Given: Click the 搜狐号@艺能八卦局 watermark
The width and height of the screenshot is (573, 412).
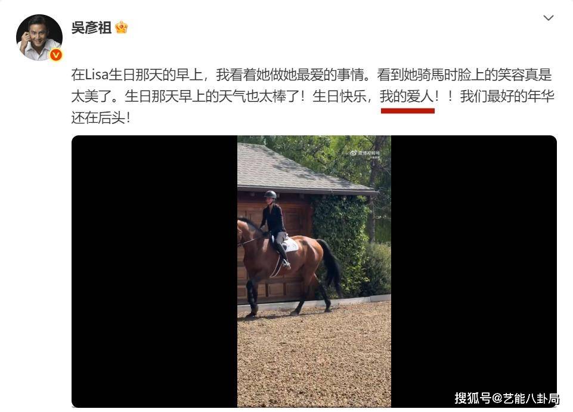Looking at the screenshot, I should coord(506,398).
